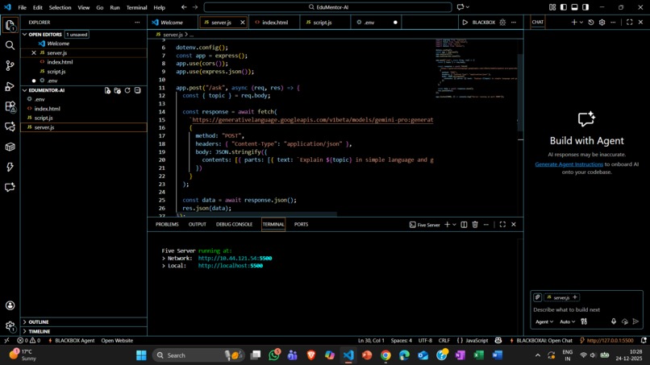Viewport: 650px width, 365px height.
Task: Open the new terminal profile dropdown arrow
Action: (454, 225)
